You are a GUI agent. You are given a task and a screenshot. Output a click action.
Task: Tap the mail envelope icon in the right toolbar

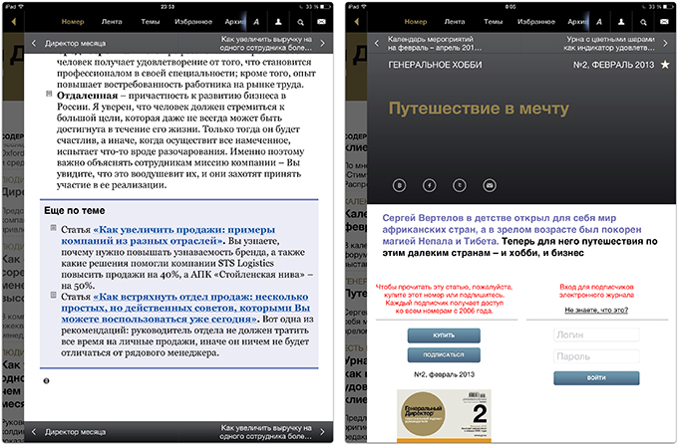[665, 22]
